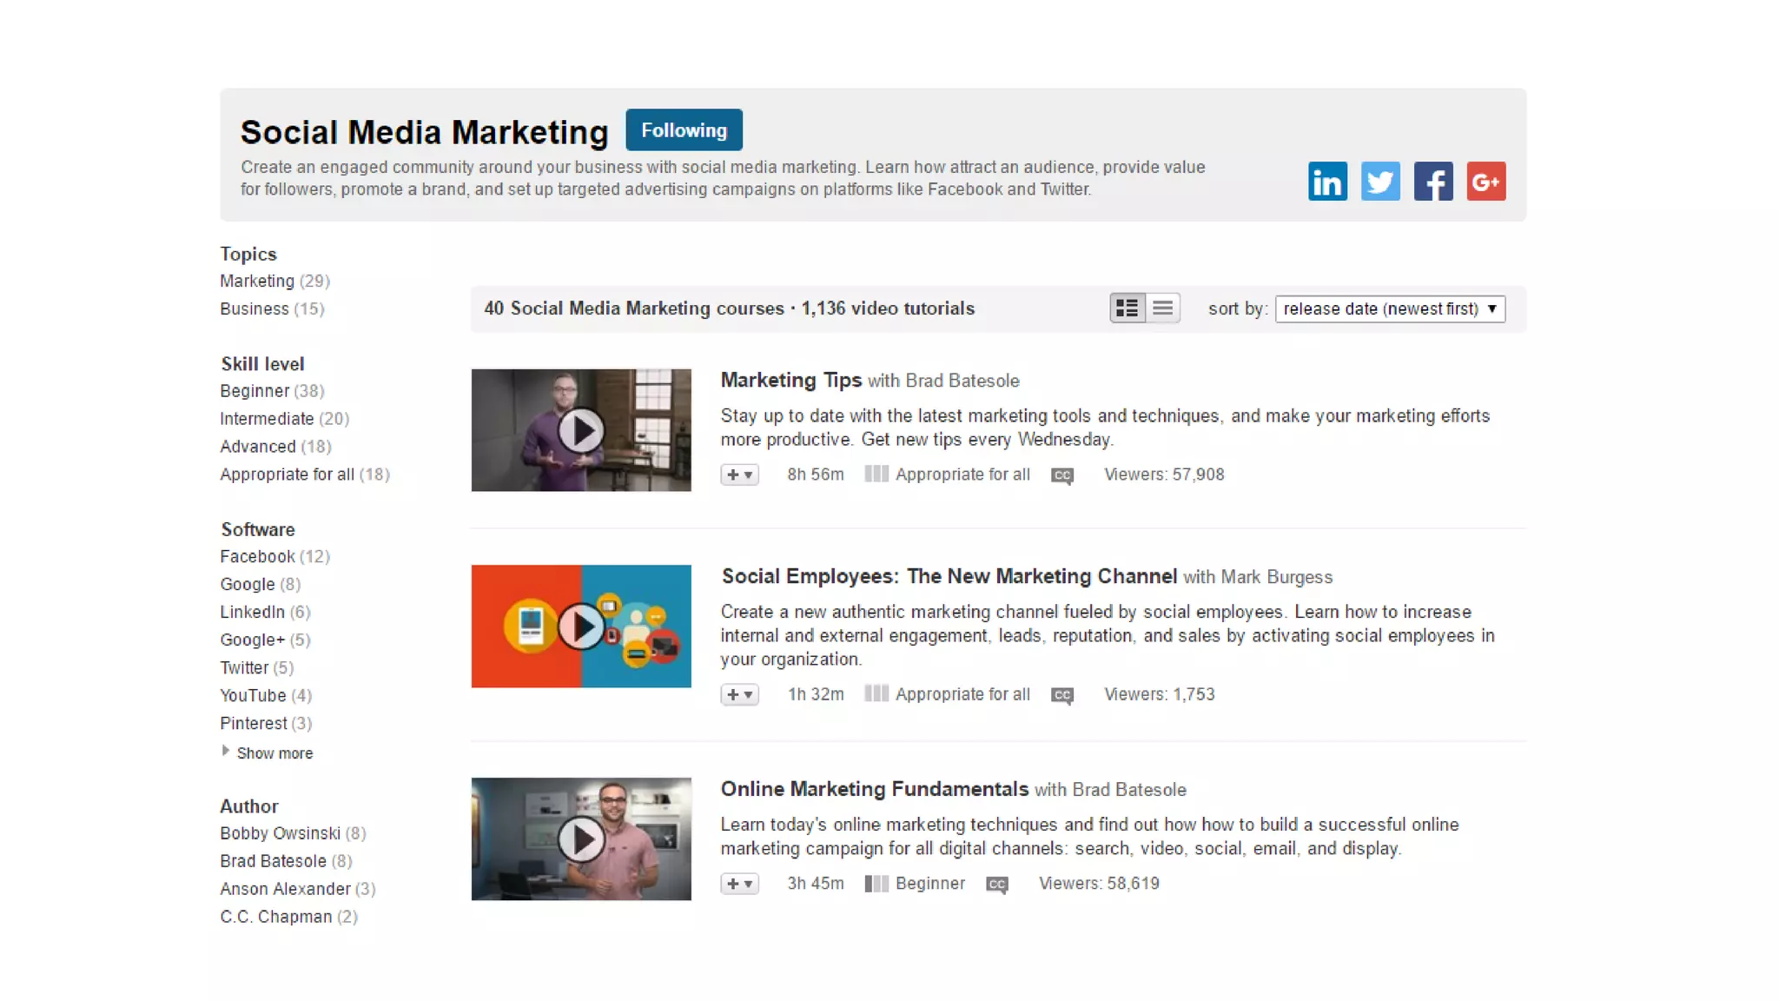Toggle the Following button
The width and height of the screenshot is (1779, 1001).
pos(684,130)
